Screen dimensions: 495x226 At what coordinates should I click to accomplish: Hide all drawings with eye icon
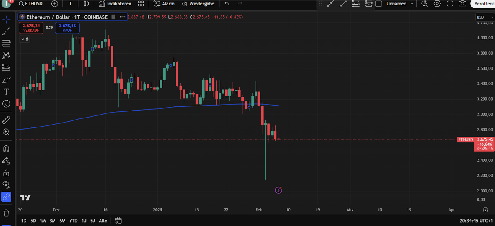coord(6,184)
